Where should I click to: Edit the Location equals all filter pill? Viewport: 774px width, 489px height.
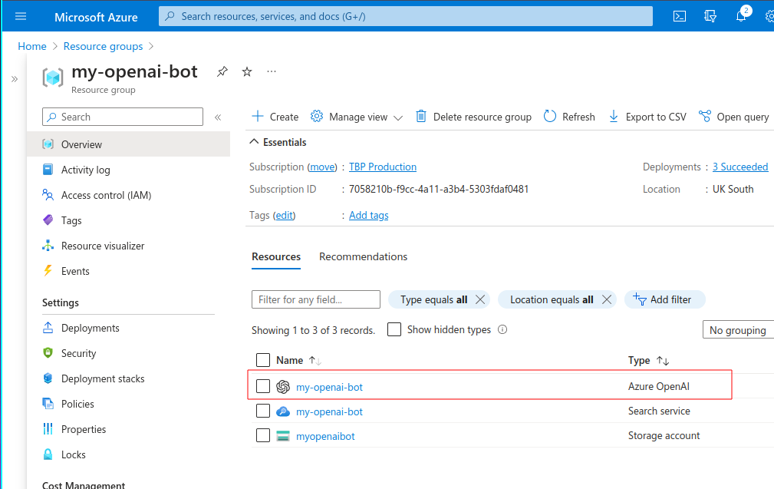pyautogui.click(x=552, y=300)
